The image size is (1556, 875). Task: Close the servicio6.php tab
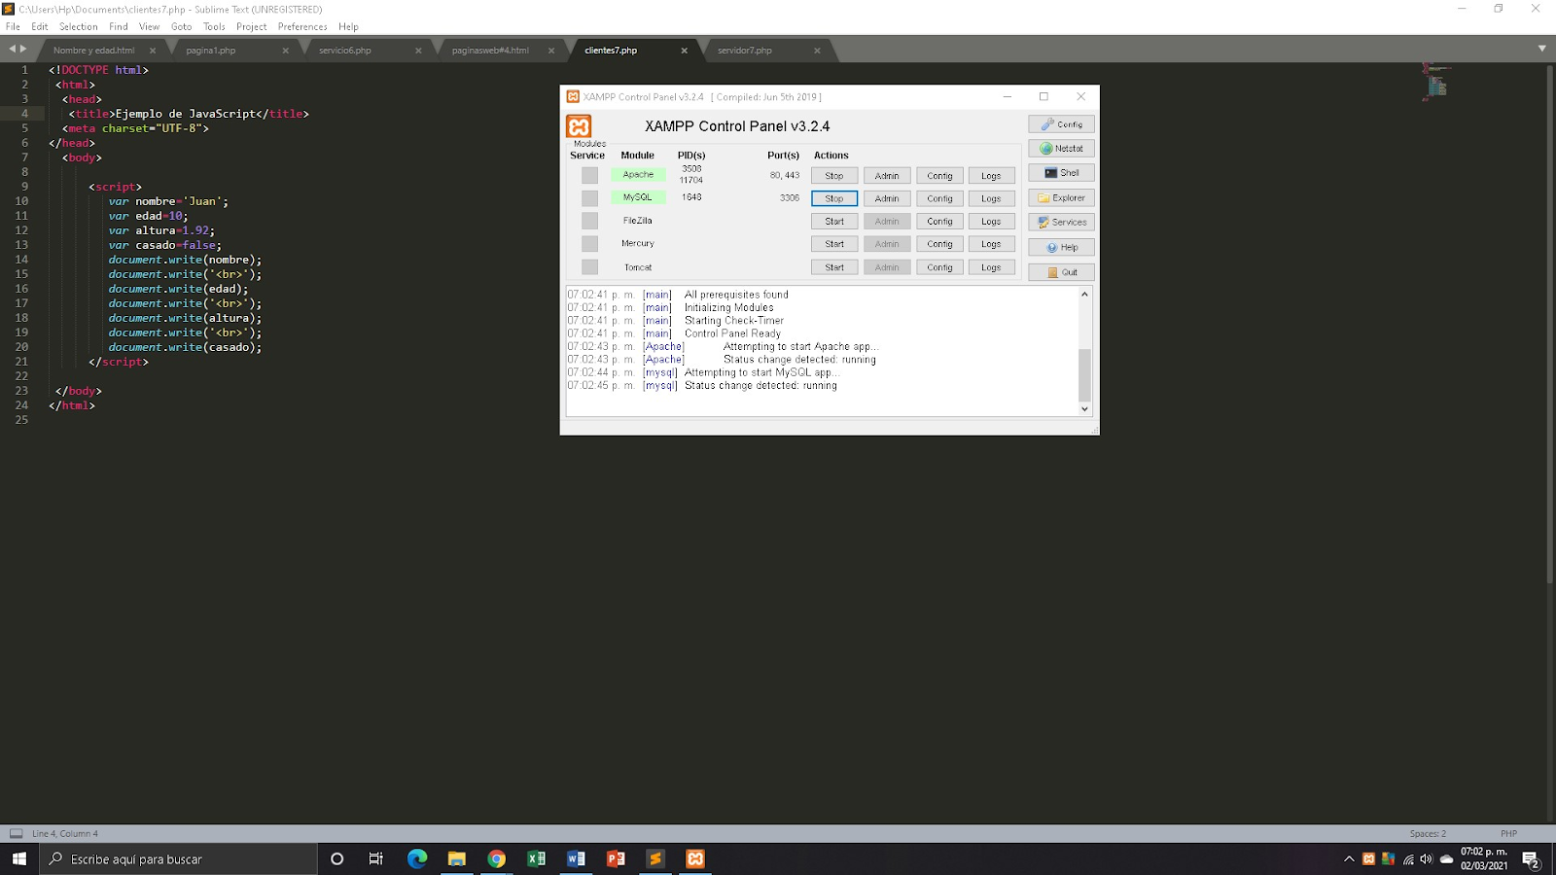418,51
